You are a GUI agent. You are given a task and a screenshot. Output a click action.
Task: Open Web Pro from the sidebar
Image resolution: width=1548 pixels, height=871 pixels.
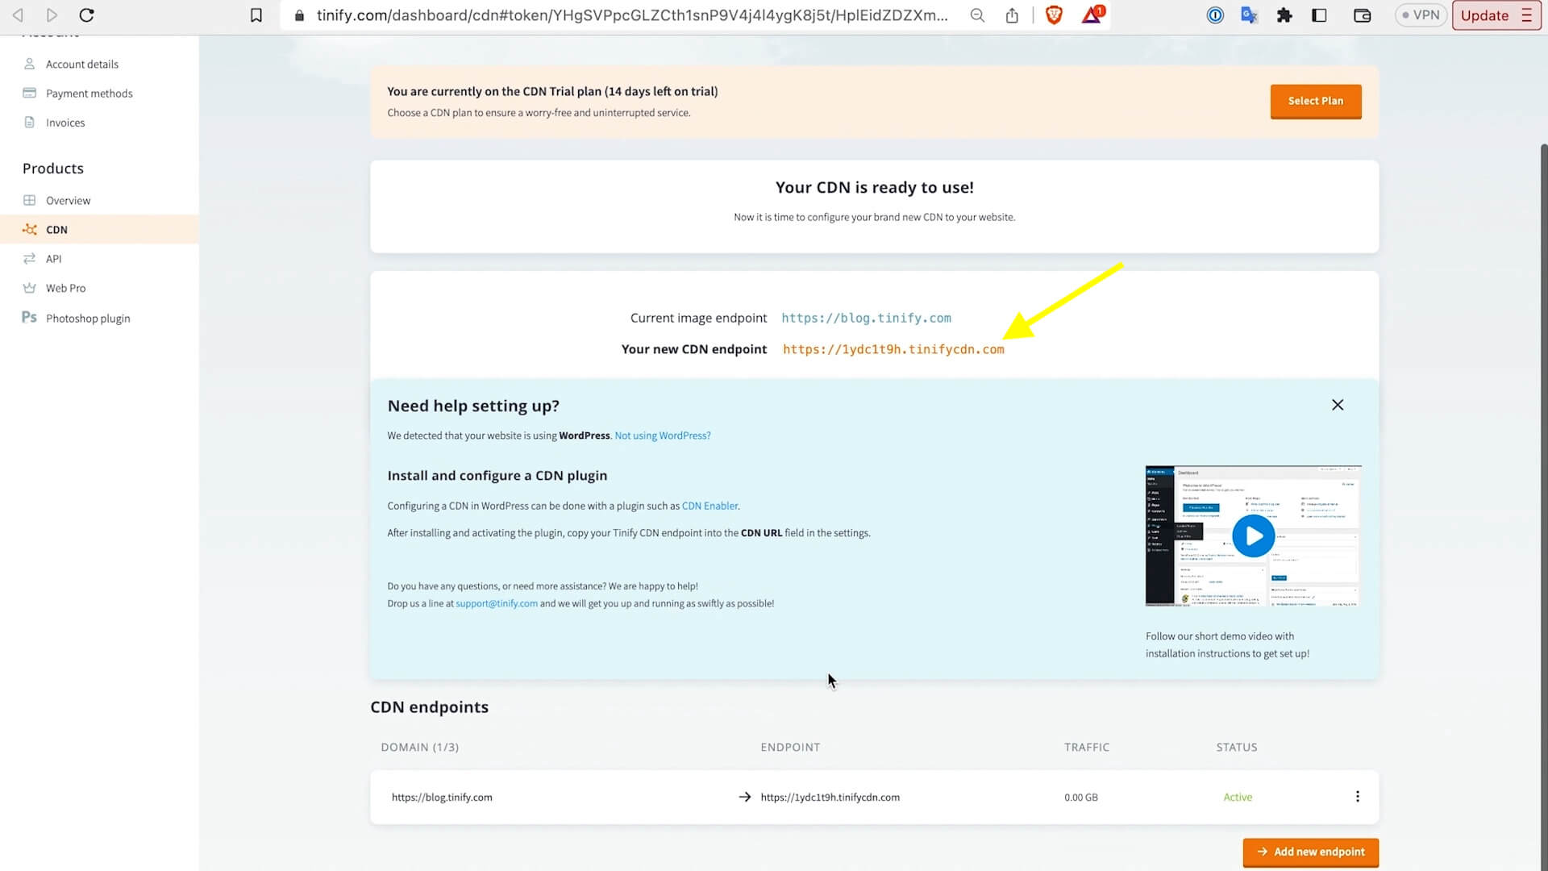point(65,288)
